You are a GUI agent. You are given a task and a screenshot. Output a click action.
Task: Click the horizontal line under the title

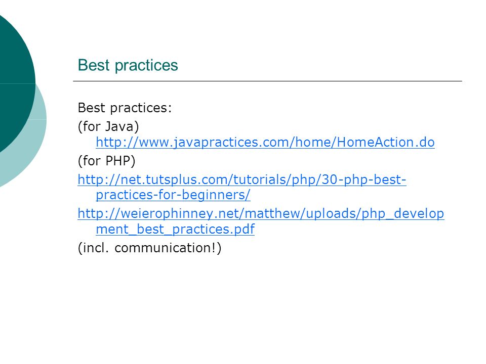pyautogui.click(x=267, y=81)
